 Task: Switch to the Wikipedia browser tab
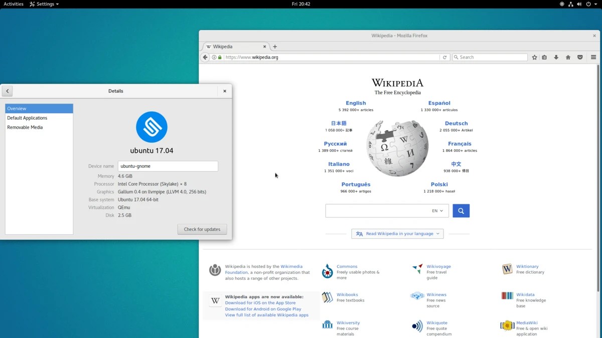223,46
